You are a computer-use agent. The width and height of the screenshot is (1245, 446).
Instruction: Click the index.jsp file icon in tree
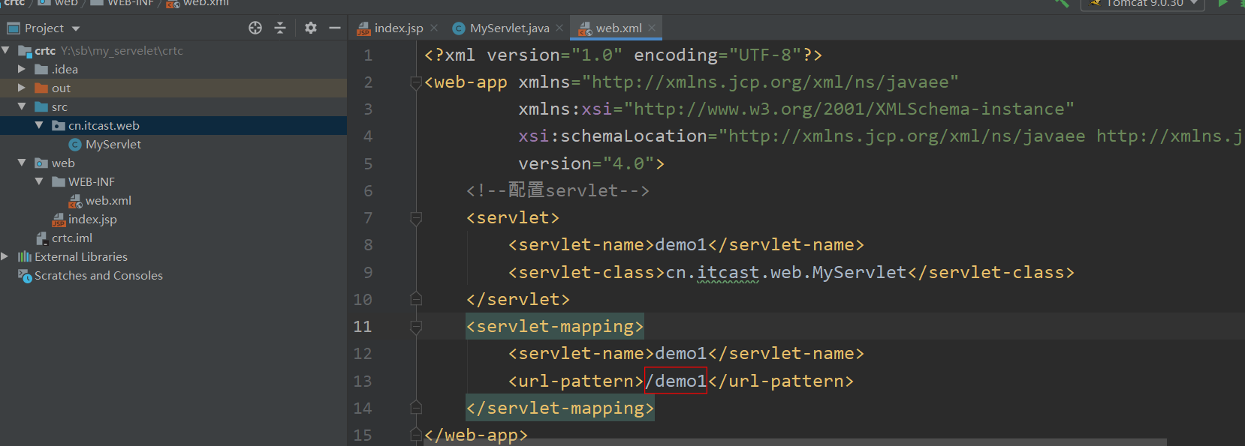[x=59, y=220]
